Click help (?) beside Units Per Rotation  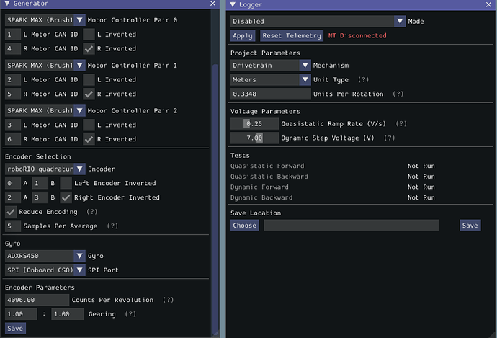pyautogui.click(x=398, y=94)
